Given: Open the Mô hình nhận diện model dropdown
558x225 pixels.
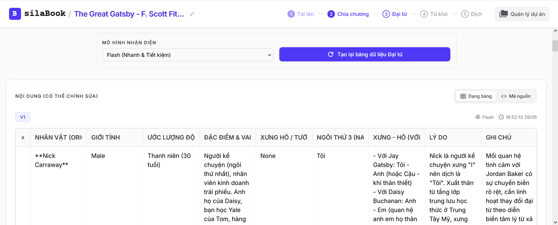Looking at the screenshot, I should pyautogui.click(x=188, y=55).
